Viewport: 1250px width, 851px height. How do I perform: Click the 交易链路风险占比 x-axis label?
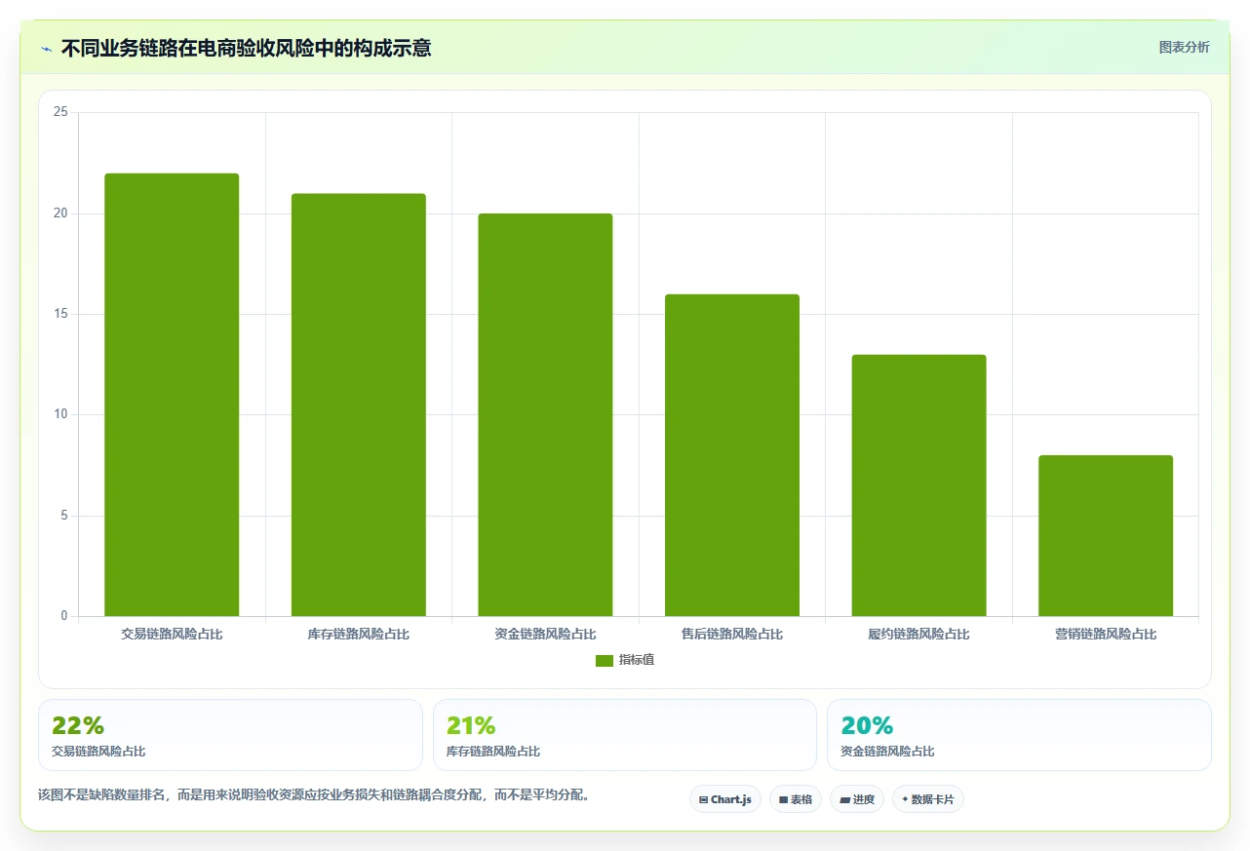click(x=172, y=635)
